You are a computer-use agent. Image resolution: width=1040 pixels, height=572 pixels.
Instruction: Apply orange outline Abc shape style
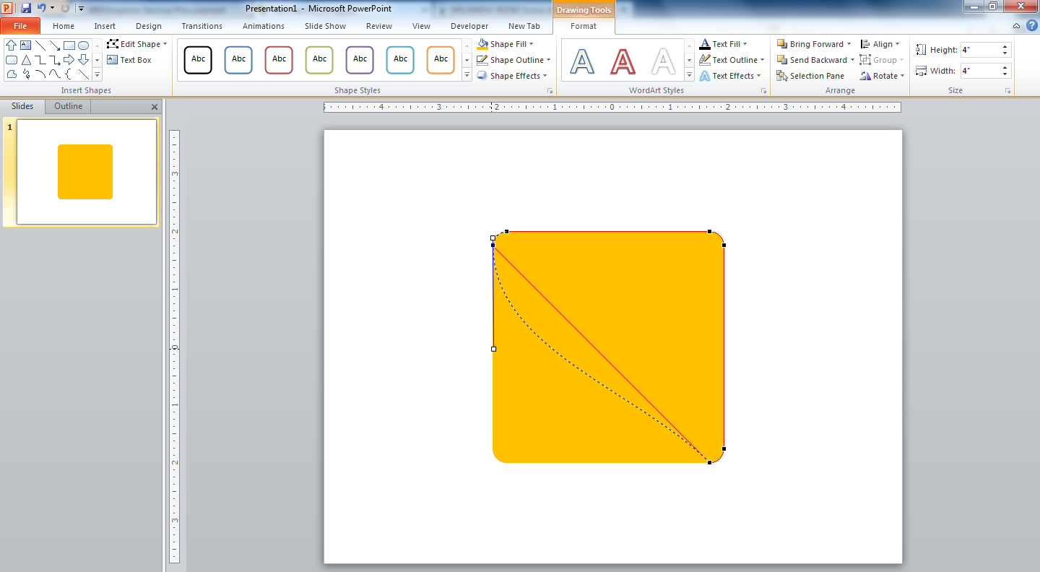[x=441, y=60]
